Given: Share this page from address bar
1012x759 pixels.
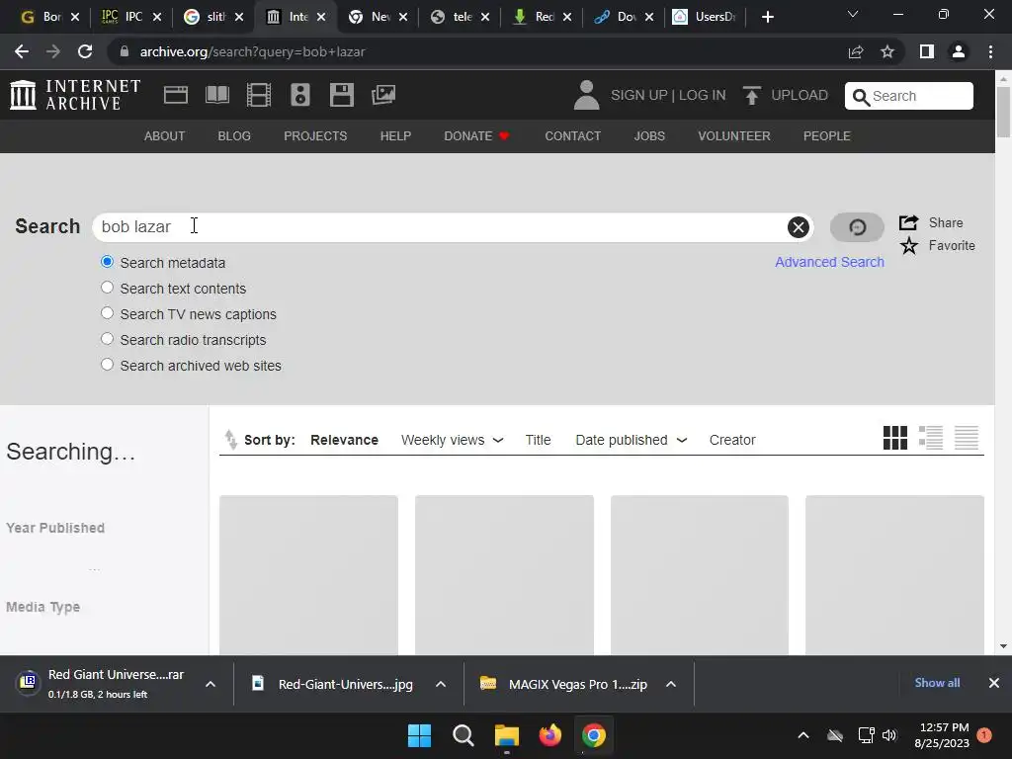Looking at the screenshot, I should tap(856, 51).
